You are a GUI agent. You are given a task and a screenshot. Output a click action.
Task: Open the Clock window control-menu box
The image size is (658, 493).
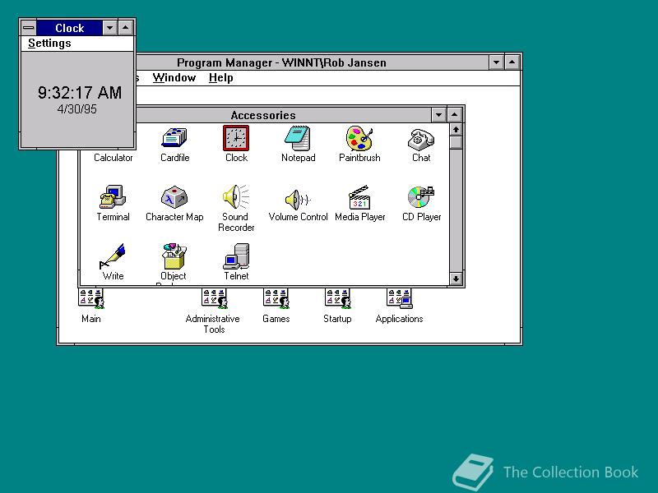[x=28, y=27]
